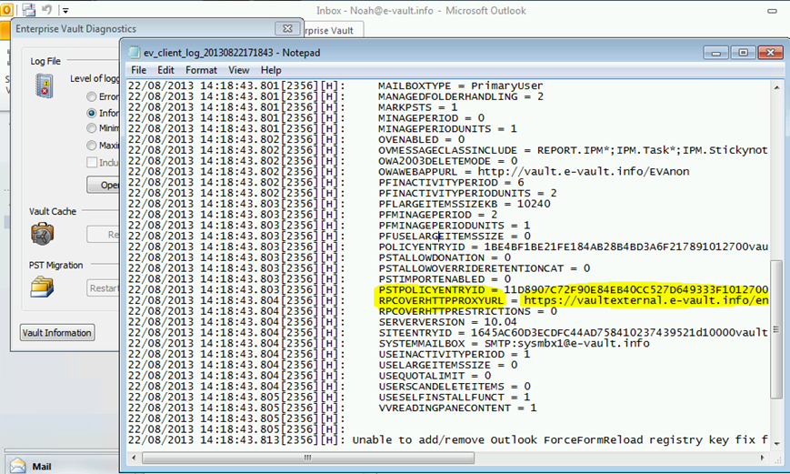The height and width of the screenshot is (474, 790).
Task: Click the PST Migration folder icon
Action: [42, 287]
